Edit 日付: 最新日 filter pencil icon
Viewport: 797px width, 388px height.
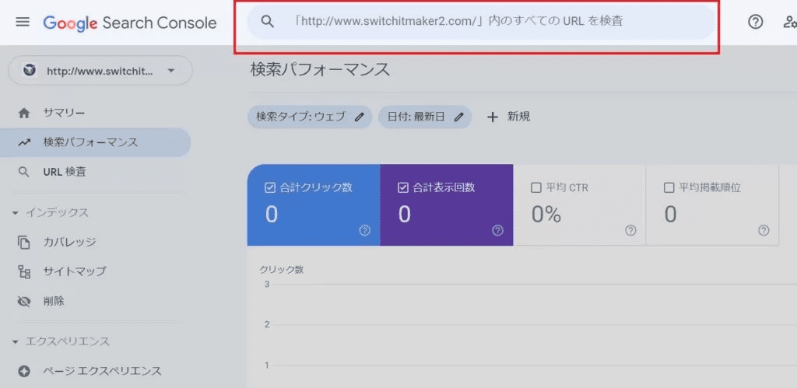pyautogui.click(x=459, y=117)
